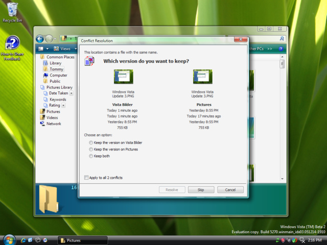327x245 pixels.
Task: Expand the Organize dropdown arrow
Action: point(48,49)
